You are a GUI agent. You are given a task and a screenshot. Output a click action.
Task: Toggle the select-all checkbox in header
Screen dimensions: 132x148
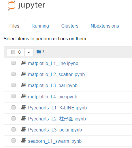coord(13,52)
